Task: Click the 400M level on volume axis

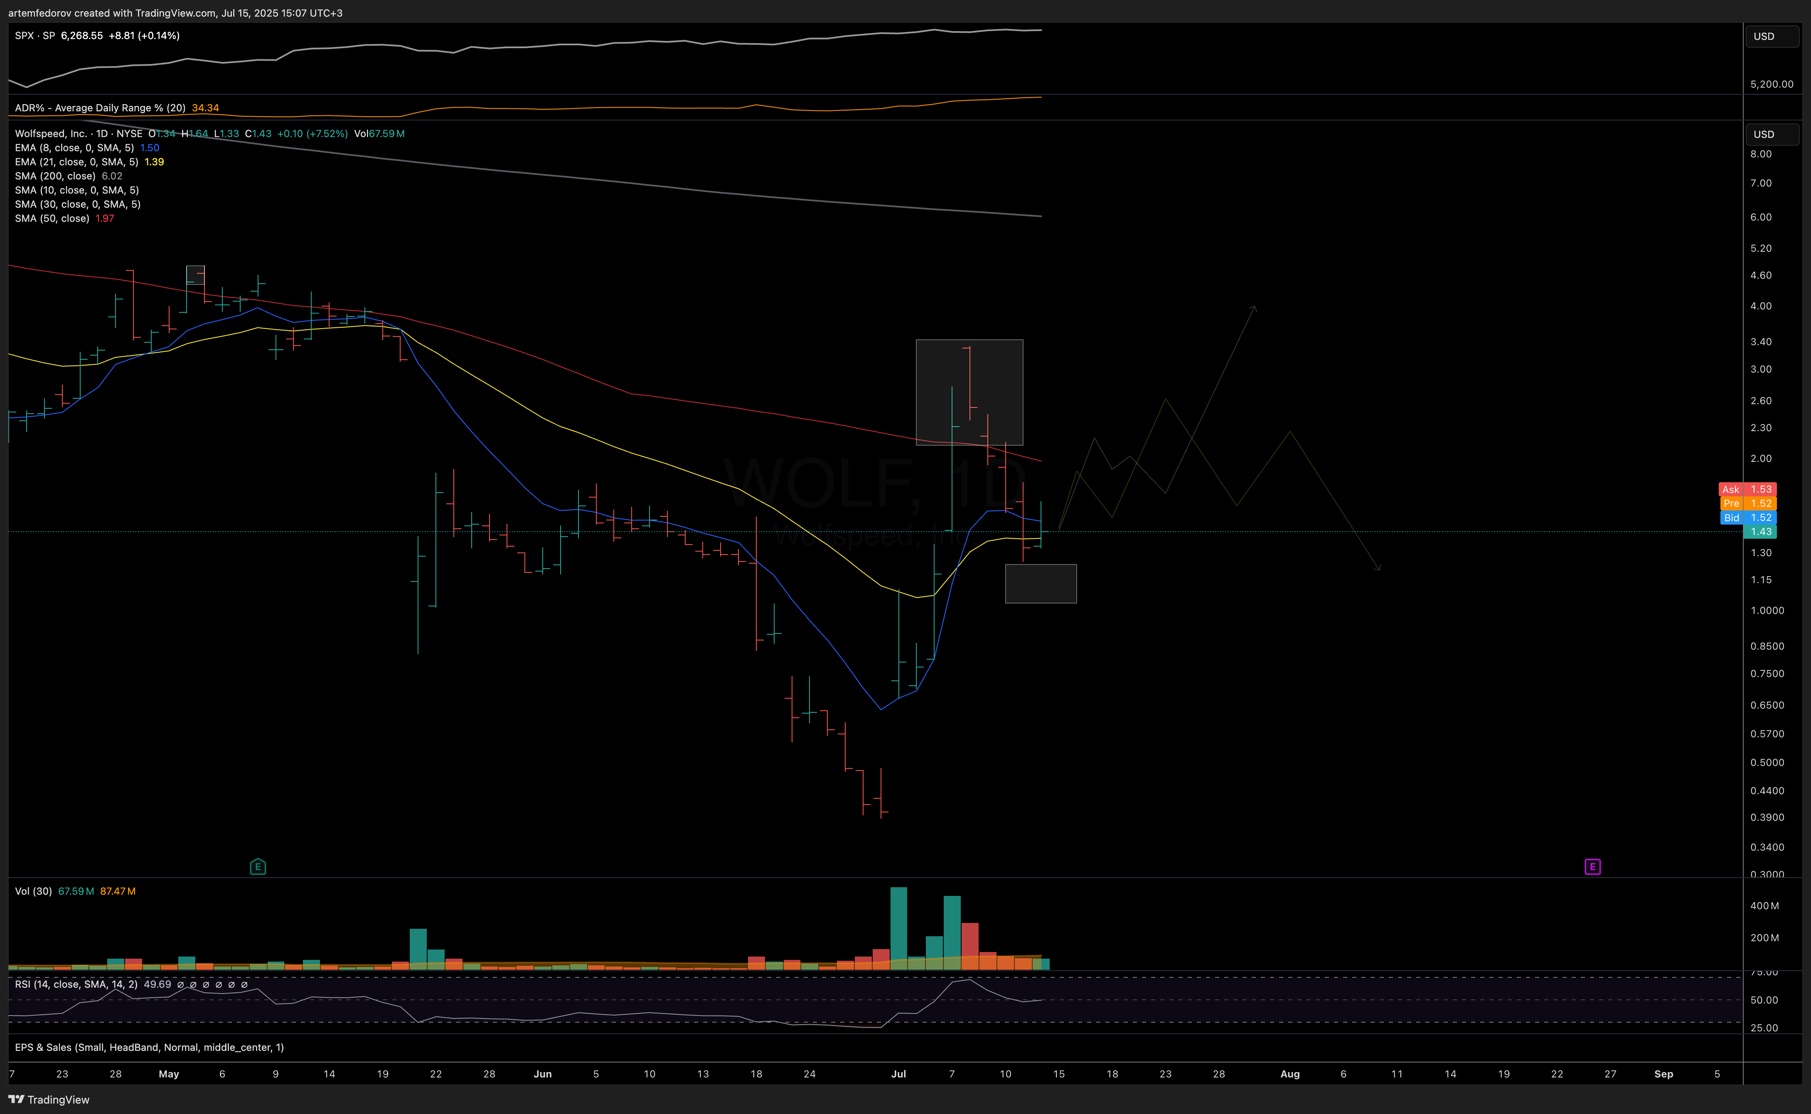Action: point(1764,905)
